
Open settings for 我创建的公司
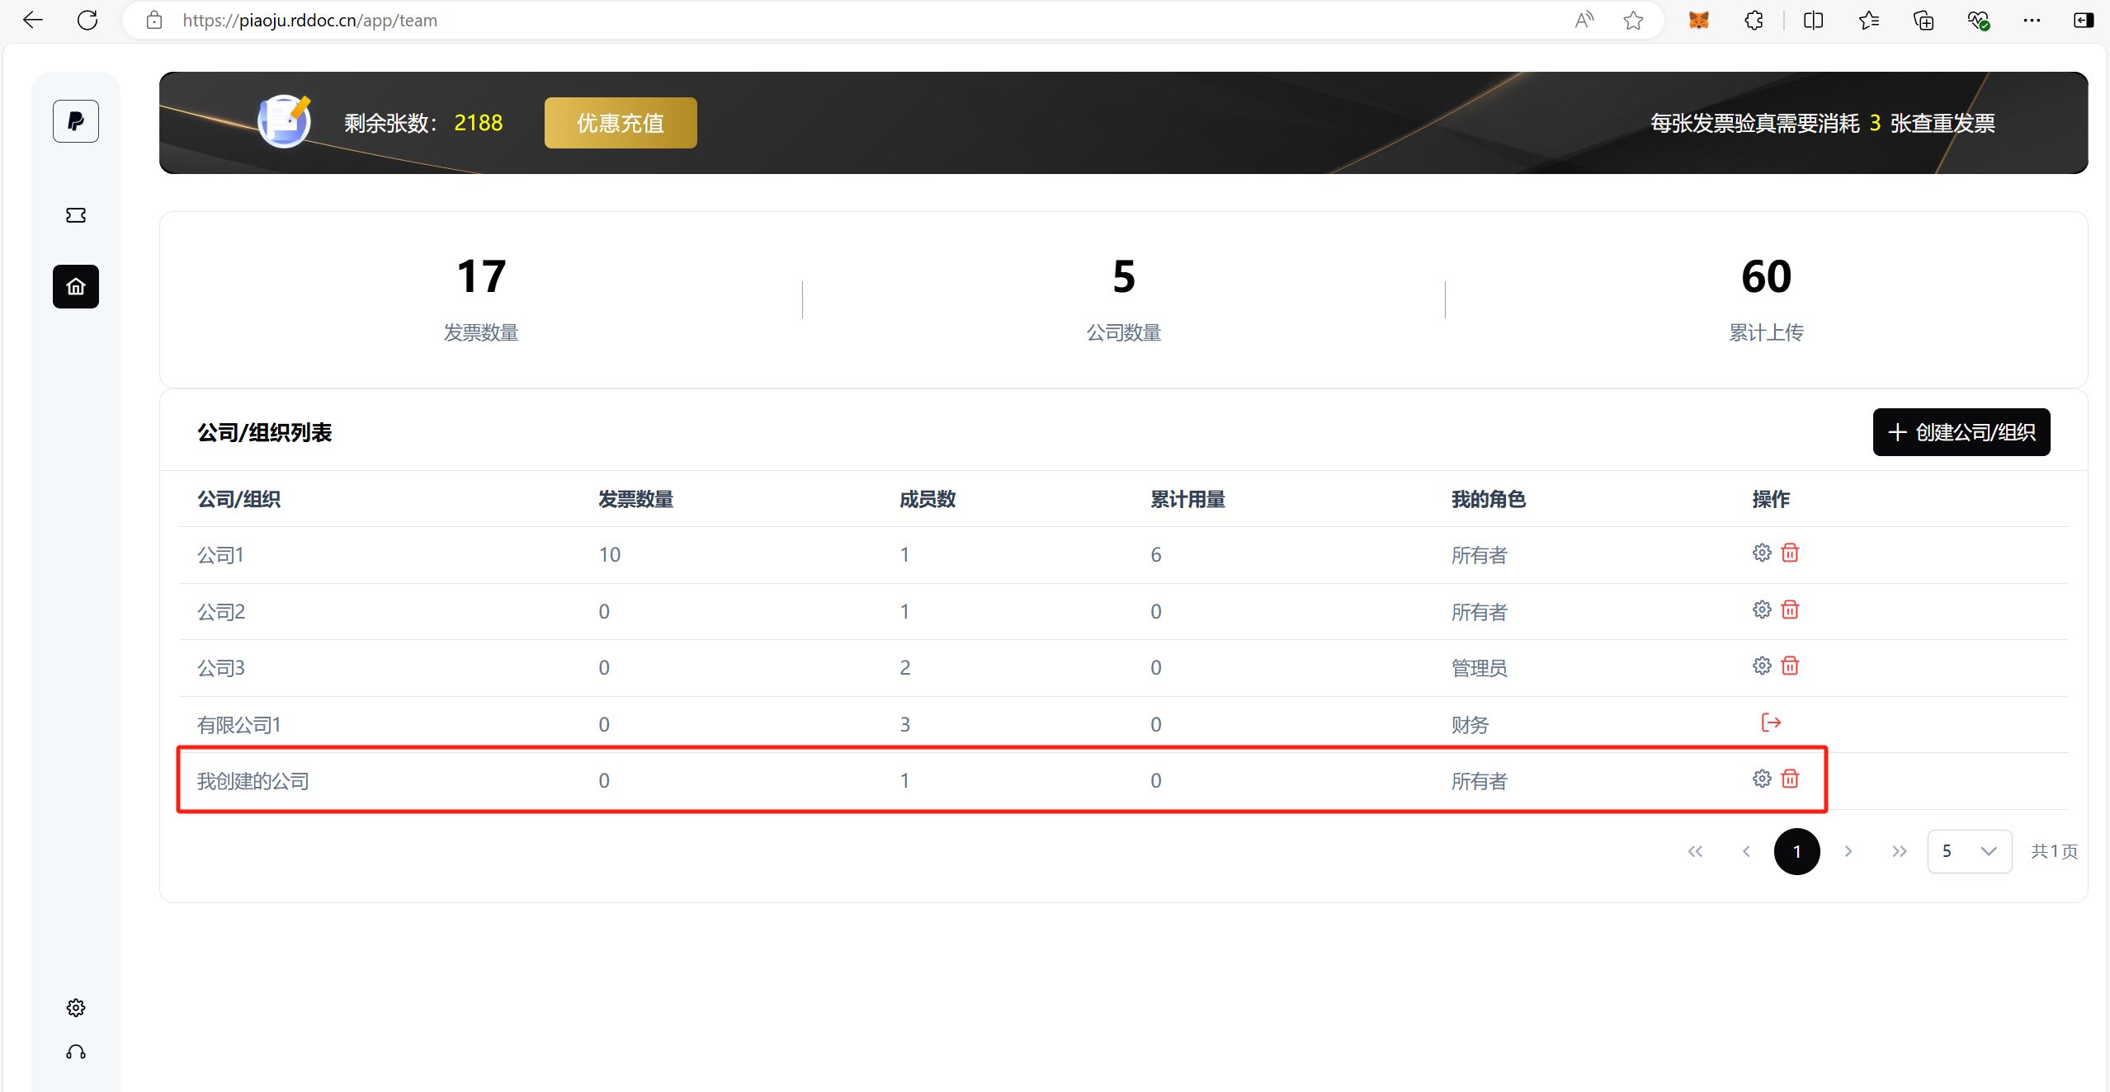click(1762, 779)
